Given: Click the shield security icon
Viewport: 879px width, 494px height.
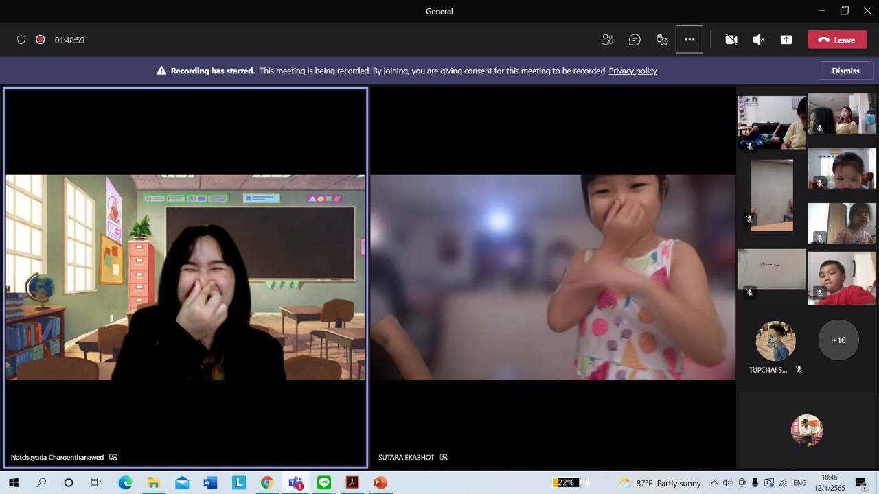Looking at the screenshot, I should tap(21, 40).
